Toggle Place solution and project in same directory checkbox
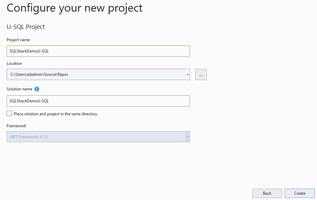This screenshot has height=200, width=317. 9,114
